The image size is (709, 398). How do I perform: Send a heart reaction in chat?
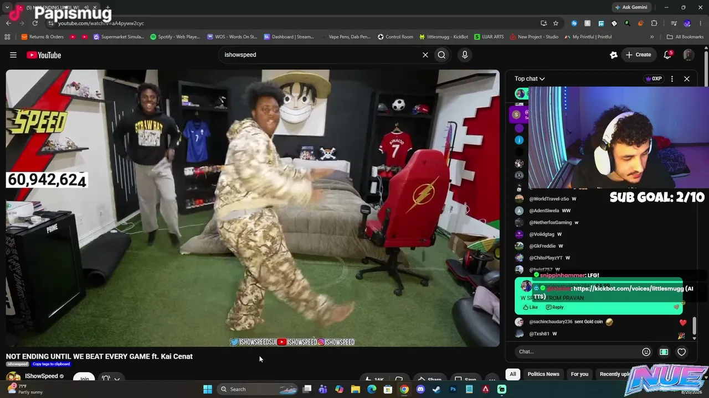(x=682, y=352)
